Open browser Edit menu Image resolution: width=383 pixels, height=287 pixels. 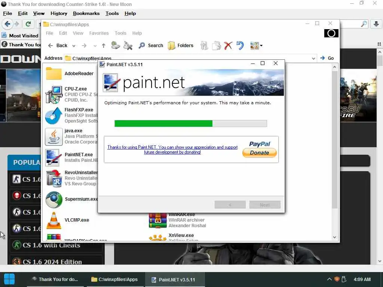pyautogui.click(x=23, y=13)
